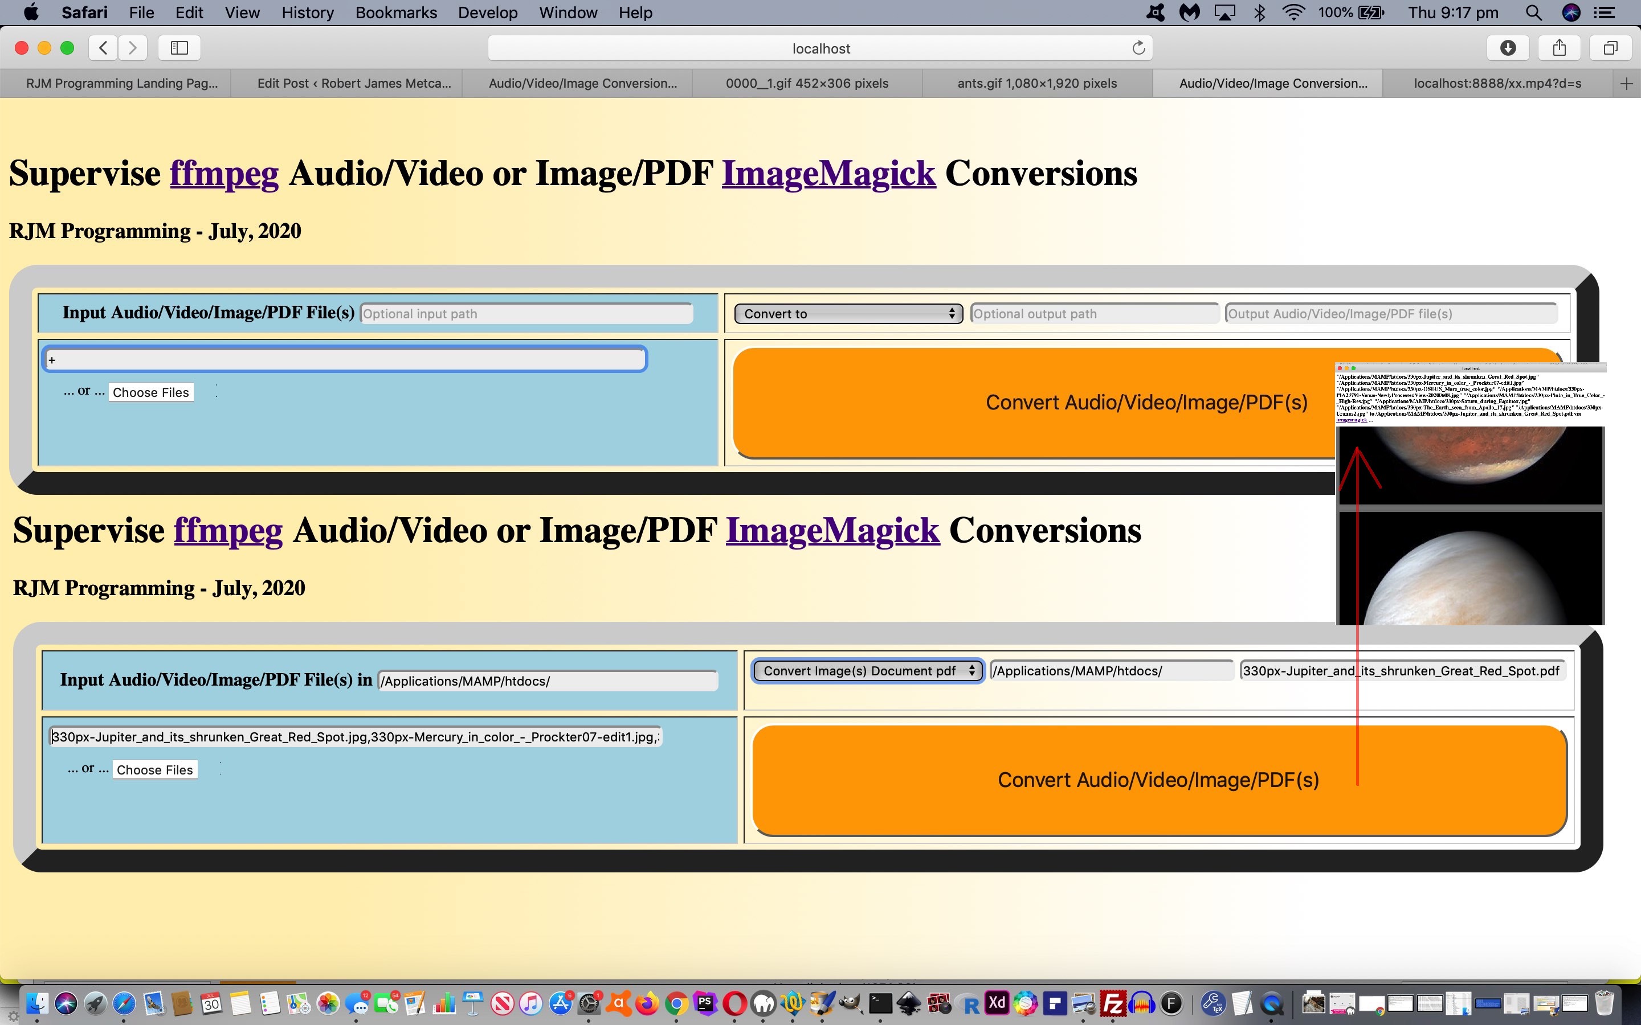This screenshot has width=1641, height=1025.
Task: Add a new tab with plus icon
Action: [1626, 83]
